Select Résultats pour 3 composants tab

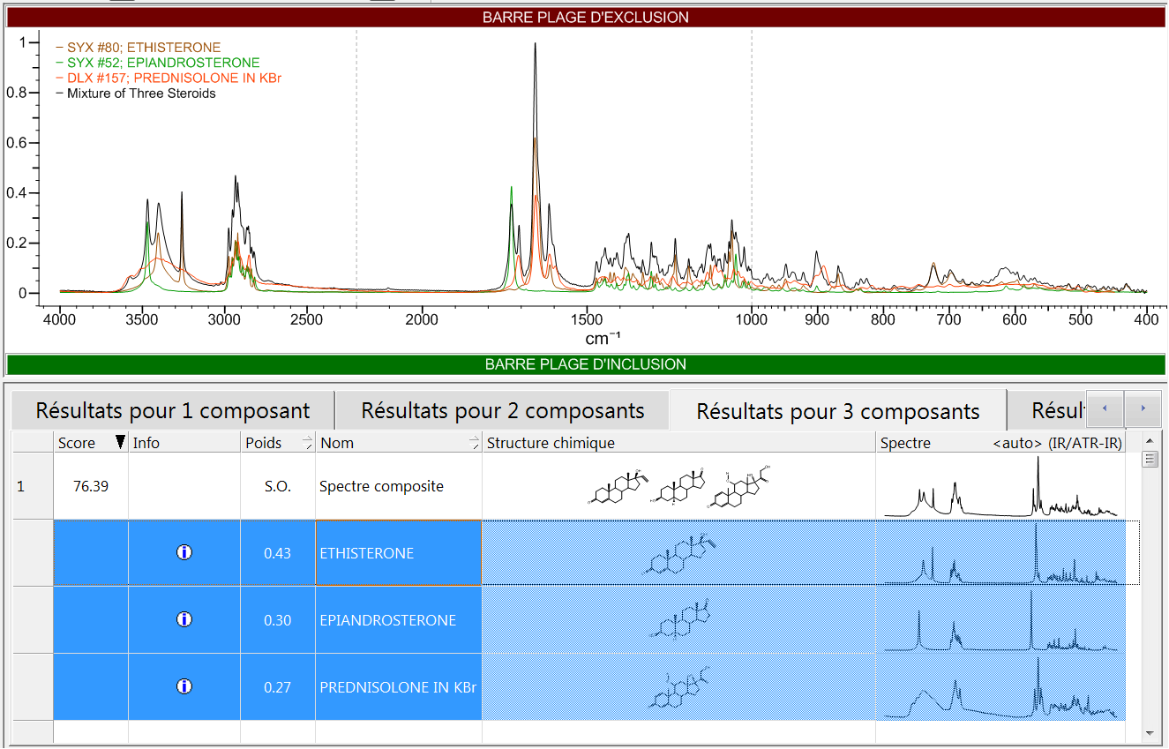pyautogui.click(x=837, y=412)
